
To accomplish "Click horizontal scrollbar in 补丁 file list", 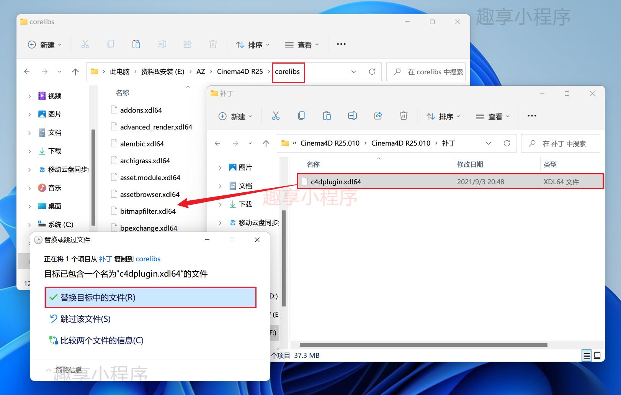I will click(x=423, y=345).
